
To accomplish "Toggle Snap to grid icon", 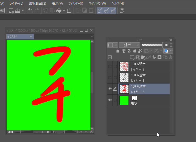I will click(x=113, y=10).
